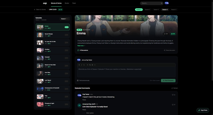Expand the description with Read more

(81, 46)
